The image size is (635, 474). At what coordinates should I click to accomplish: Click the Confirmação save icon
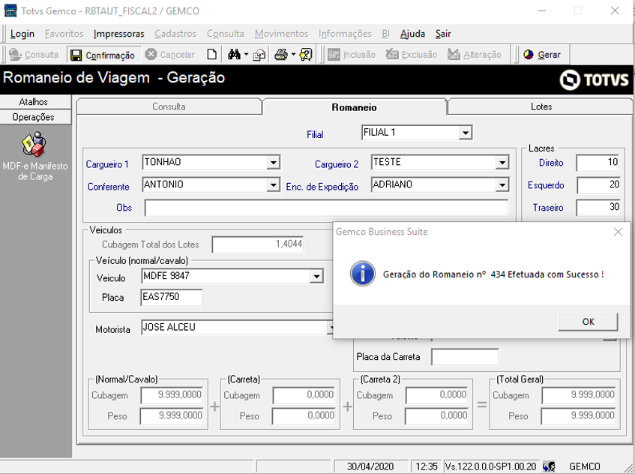point(76,55)
